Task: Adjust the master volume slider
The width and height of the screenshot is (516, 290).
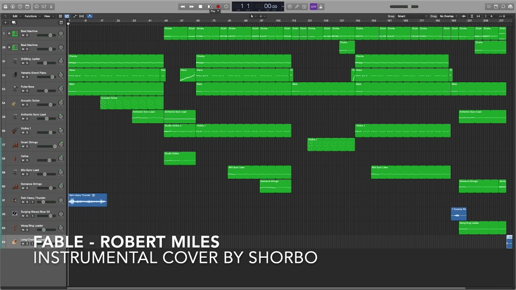Action: 404,6
